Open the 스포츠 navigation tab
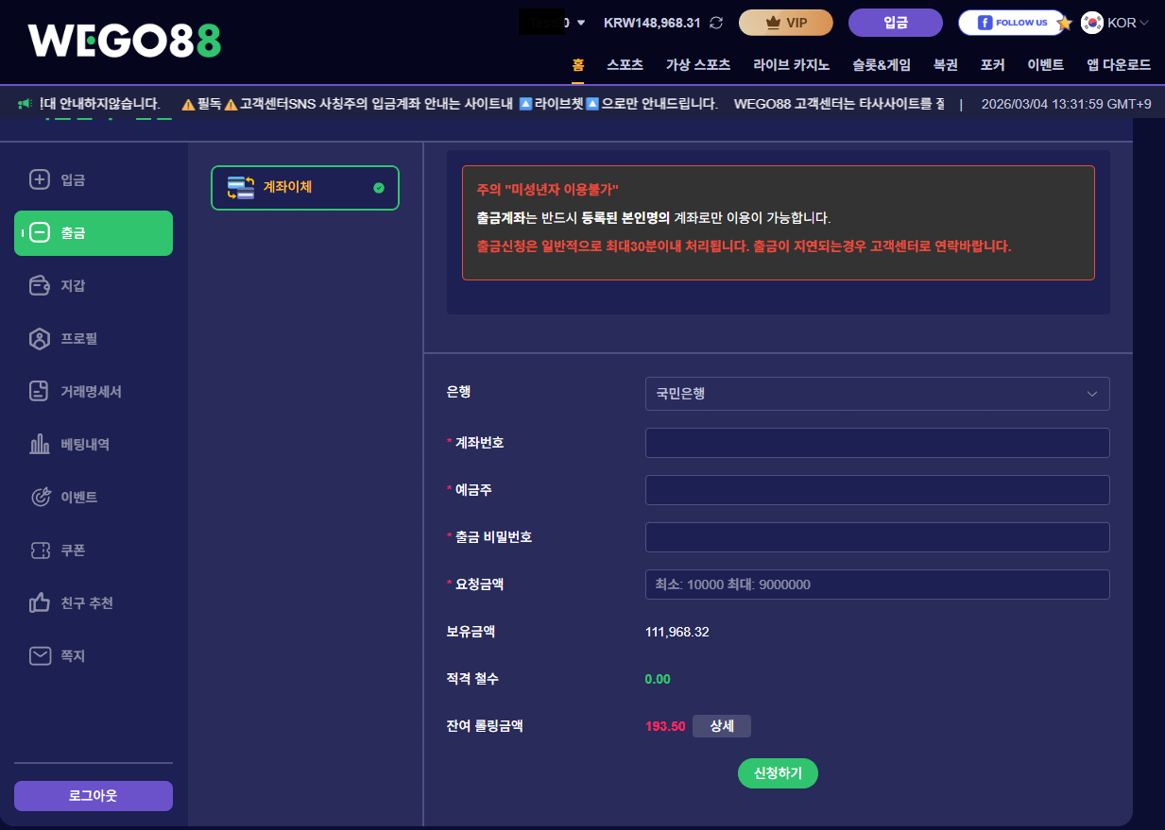Image resolution: width=1165 pixels, height=830 pixels. click(x=625, y=65)
